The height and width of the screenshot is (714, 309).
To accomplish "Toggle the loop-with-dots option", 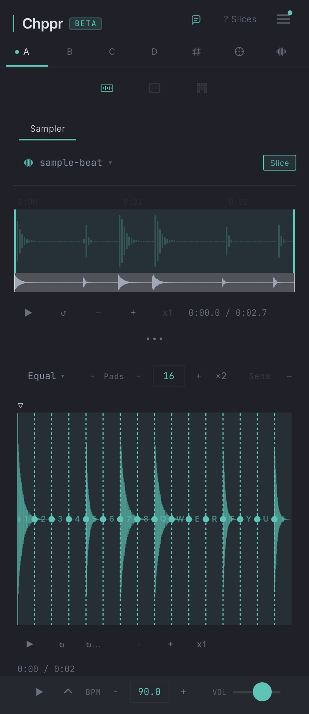I will pos(93,645).
